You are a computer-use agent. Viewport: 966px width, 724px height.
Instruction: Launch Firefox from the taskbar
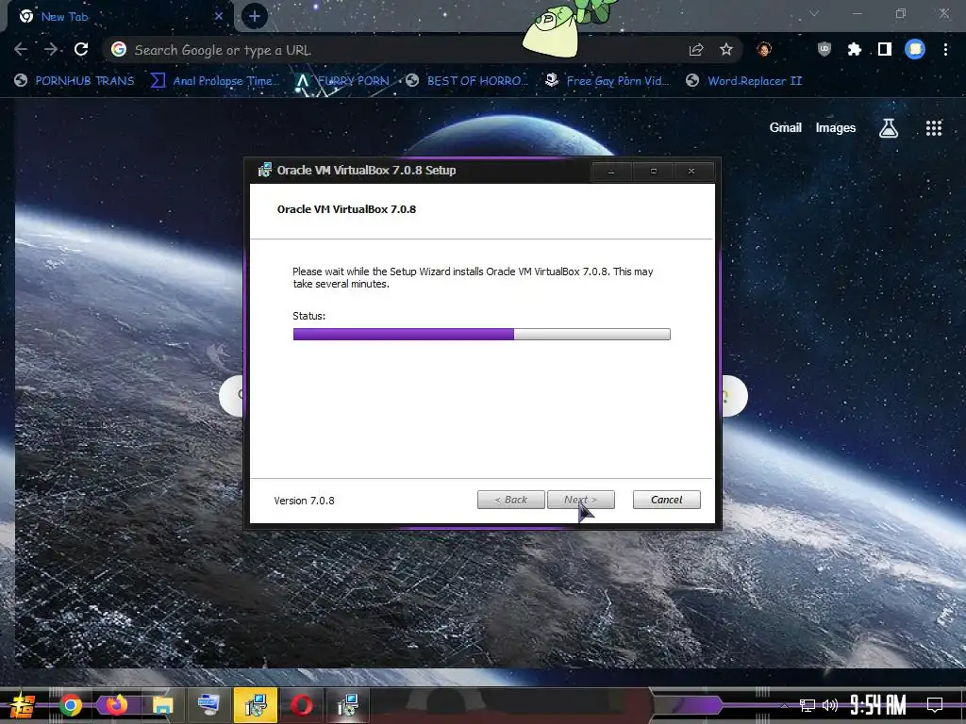(116, 705)
